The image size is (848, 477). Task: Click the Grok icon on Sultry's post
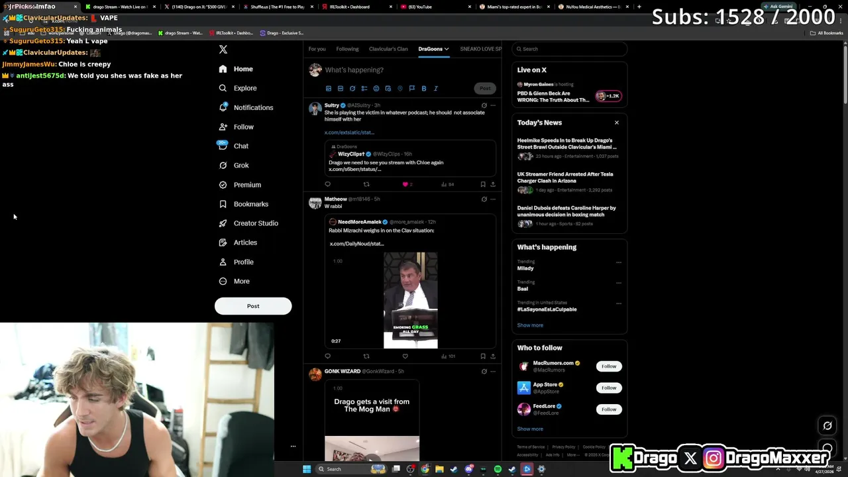click(x=484, y=105)
